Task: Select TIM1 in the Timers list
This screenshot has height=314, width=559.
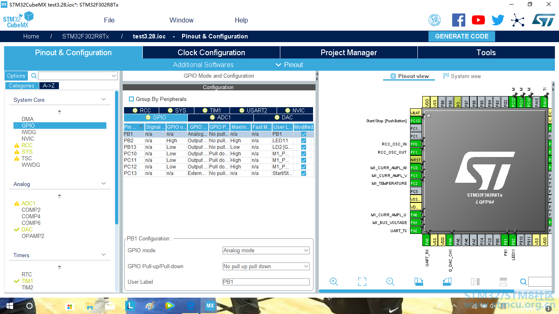Action: [27, 281]
